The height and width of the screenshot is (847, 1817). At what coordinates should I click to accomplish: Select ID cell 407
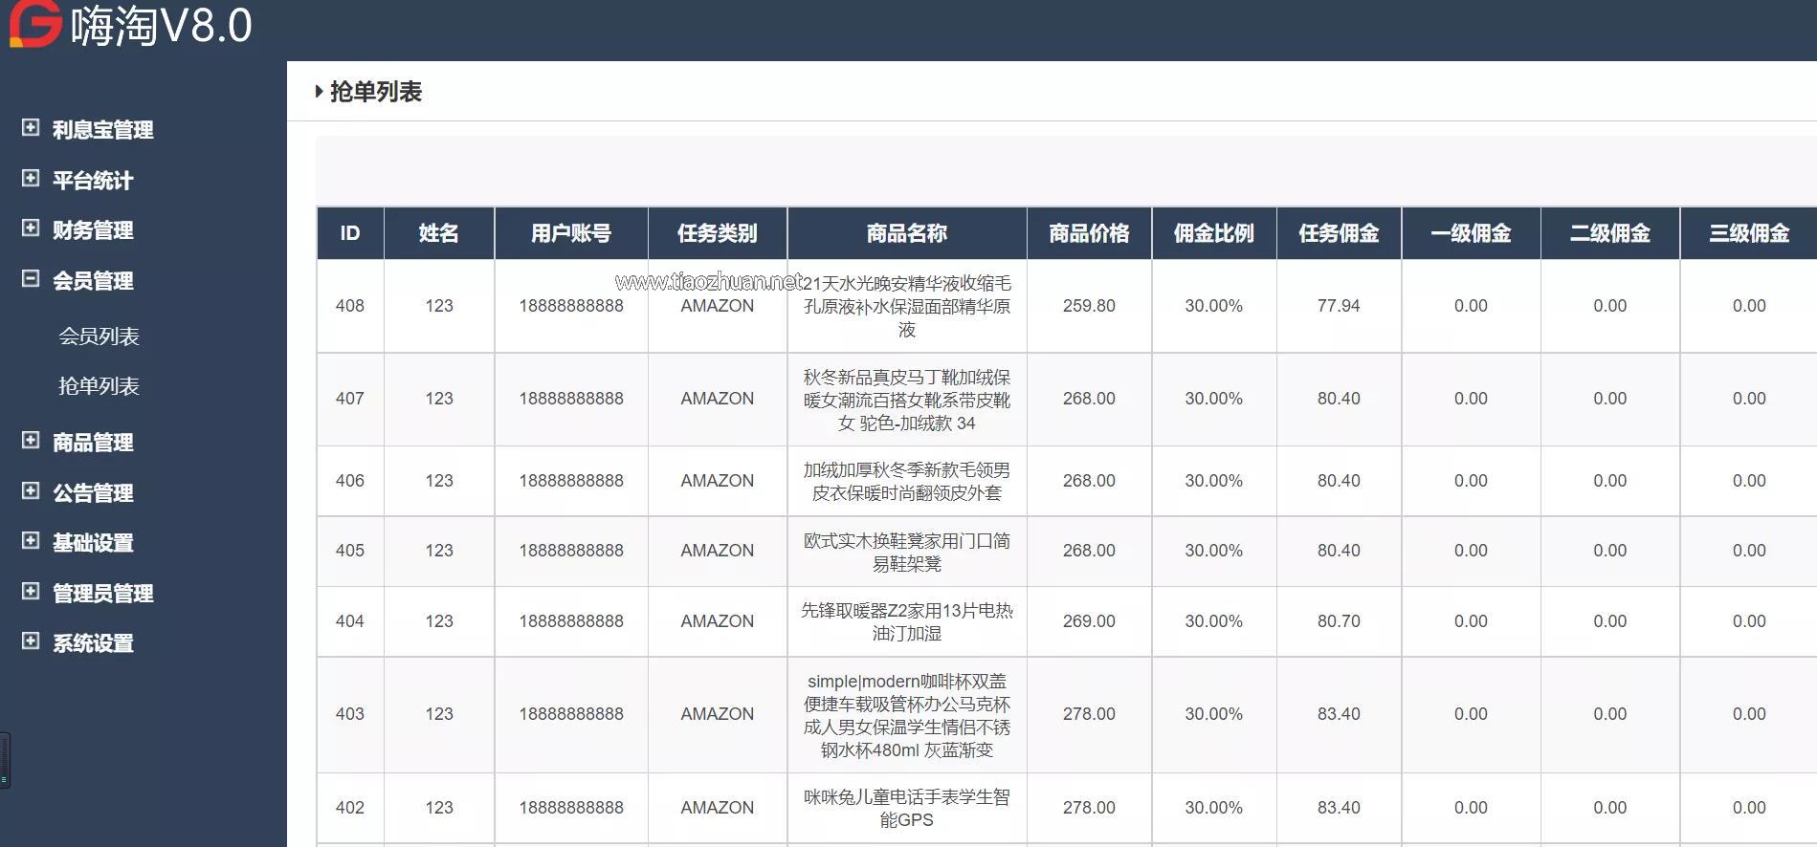click(350, 399)
